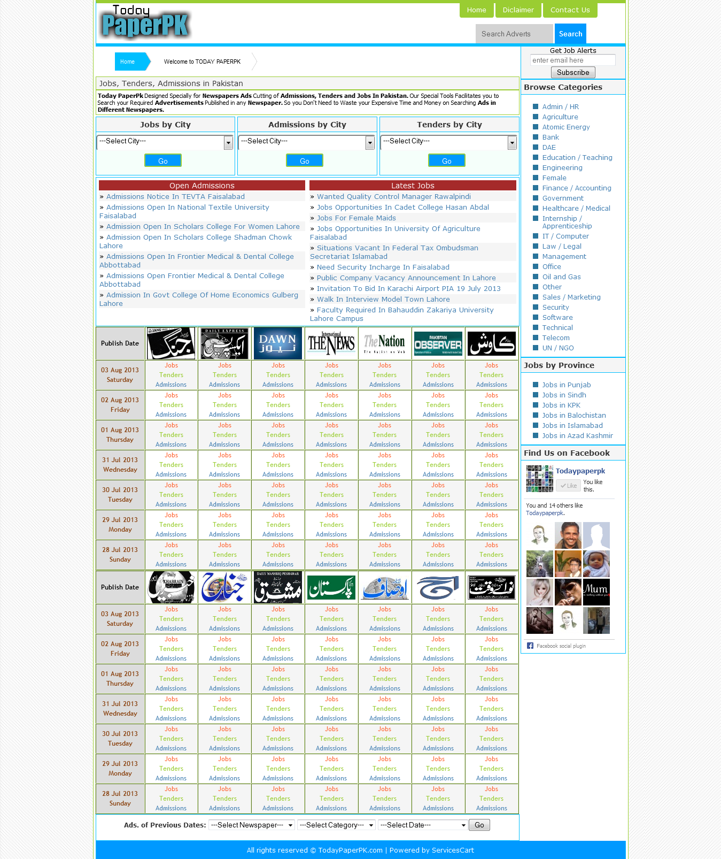Open the IT / Computer category
Screen dimensions: 721x859
tap(565, 236)
